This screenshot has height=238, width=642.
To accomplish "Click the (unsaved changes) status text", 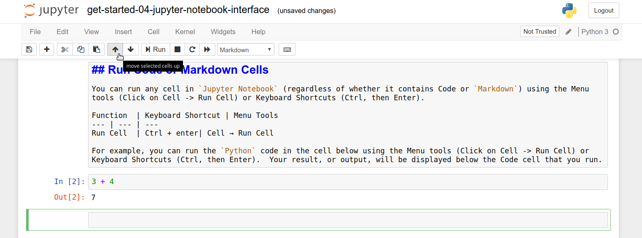I will pyautogui.click(x=306, y=11).
